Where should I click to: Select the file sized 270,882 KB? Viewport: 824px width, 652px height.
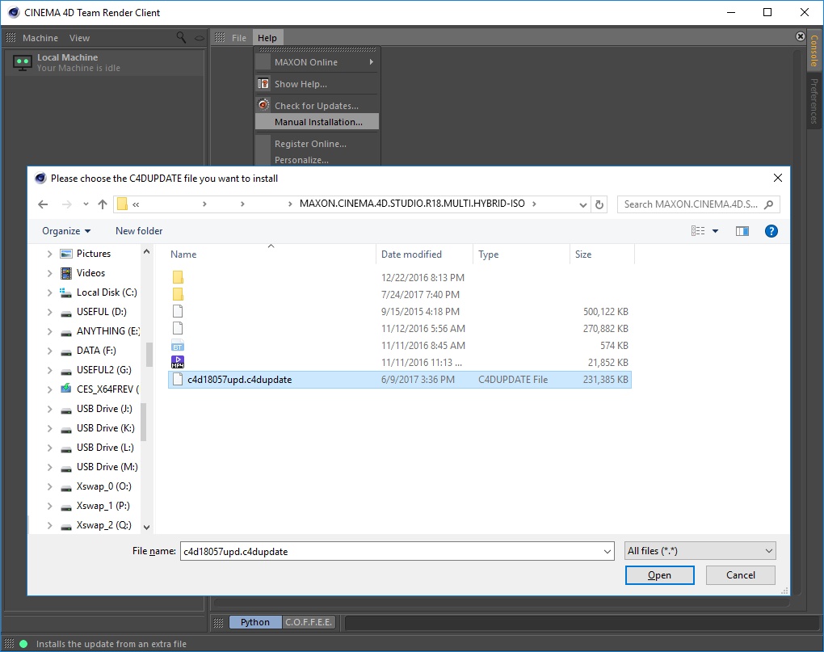point(178,328)
